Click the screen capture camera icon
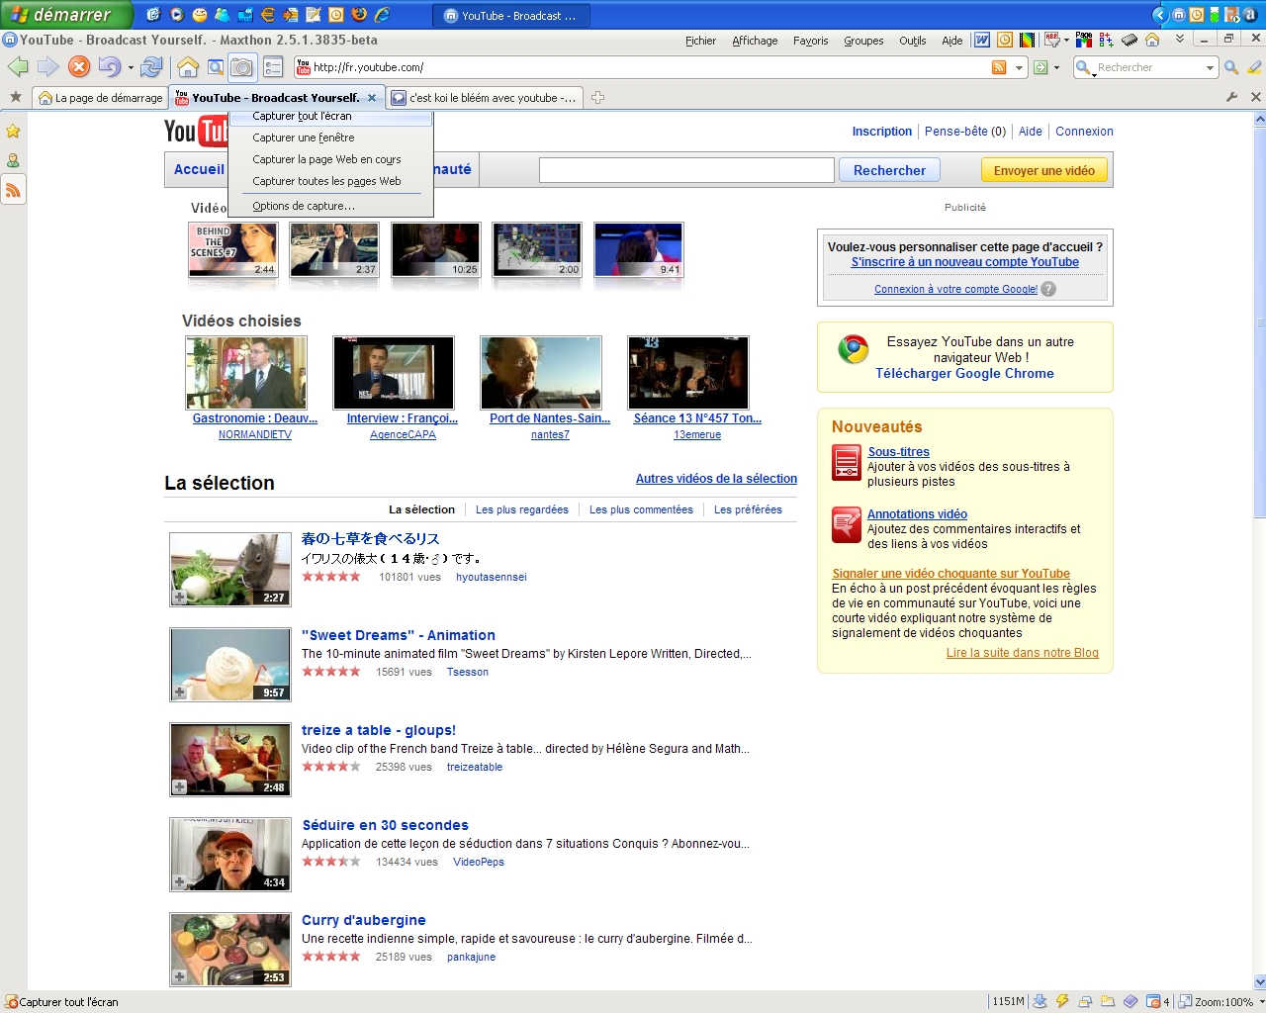Image resolution: width=1266 pixels, height=1013 pixels. 241,67
